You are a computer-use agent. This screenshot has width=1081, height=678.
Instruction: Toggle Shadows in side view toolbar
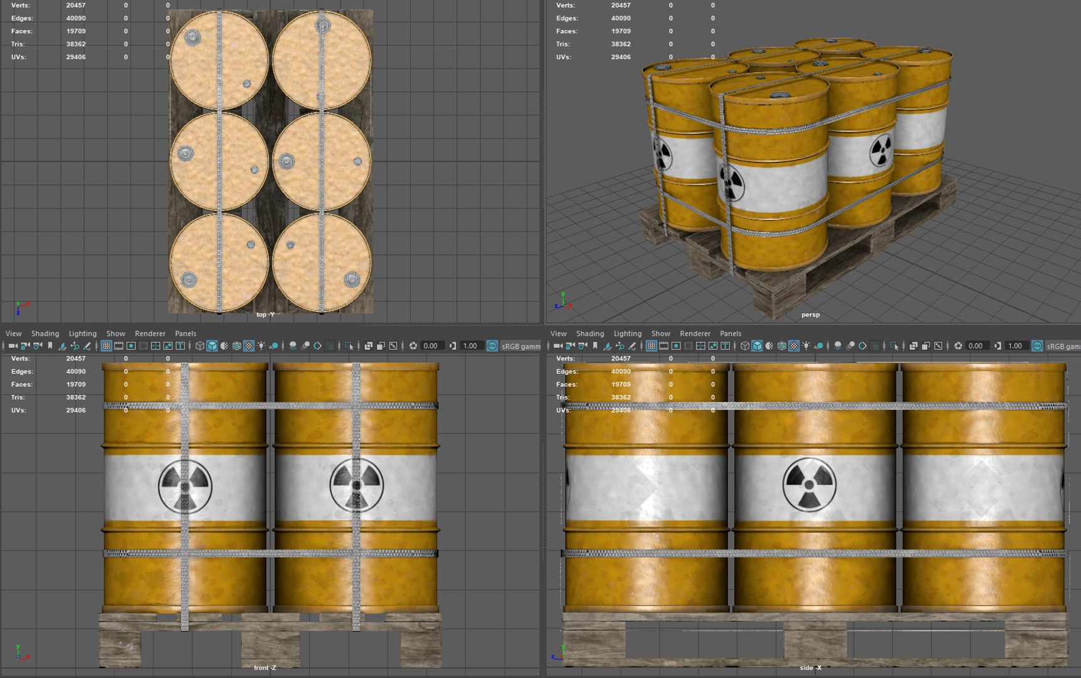(x=819, y=346)
